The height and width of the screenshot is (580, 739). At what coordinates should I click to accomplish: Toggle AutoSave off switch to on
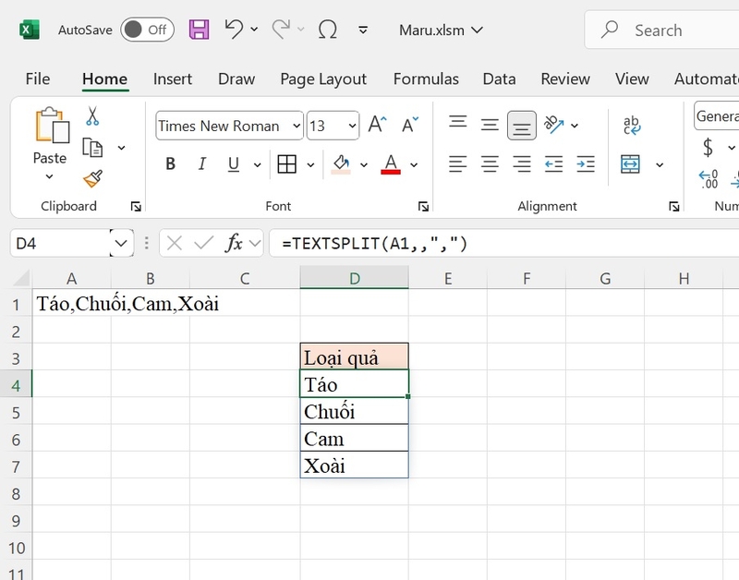146,30
